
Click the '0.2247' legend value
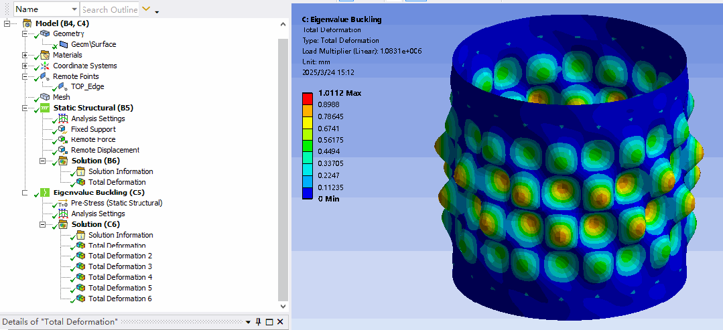click(329, 175)
